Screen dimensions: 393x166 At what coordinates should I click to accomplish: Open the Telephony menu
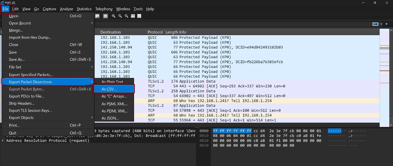tap(104, 9)
